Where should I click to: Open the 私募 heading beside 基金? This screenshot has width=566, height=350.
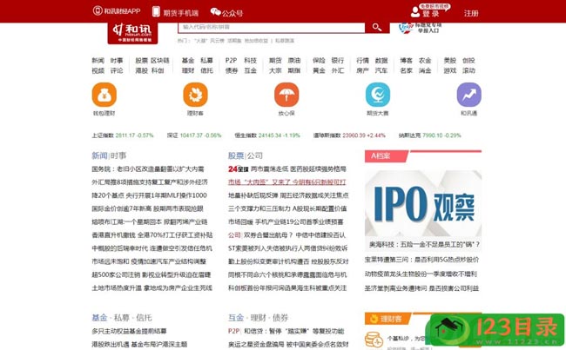(121, 318)
